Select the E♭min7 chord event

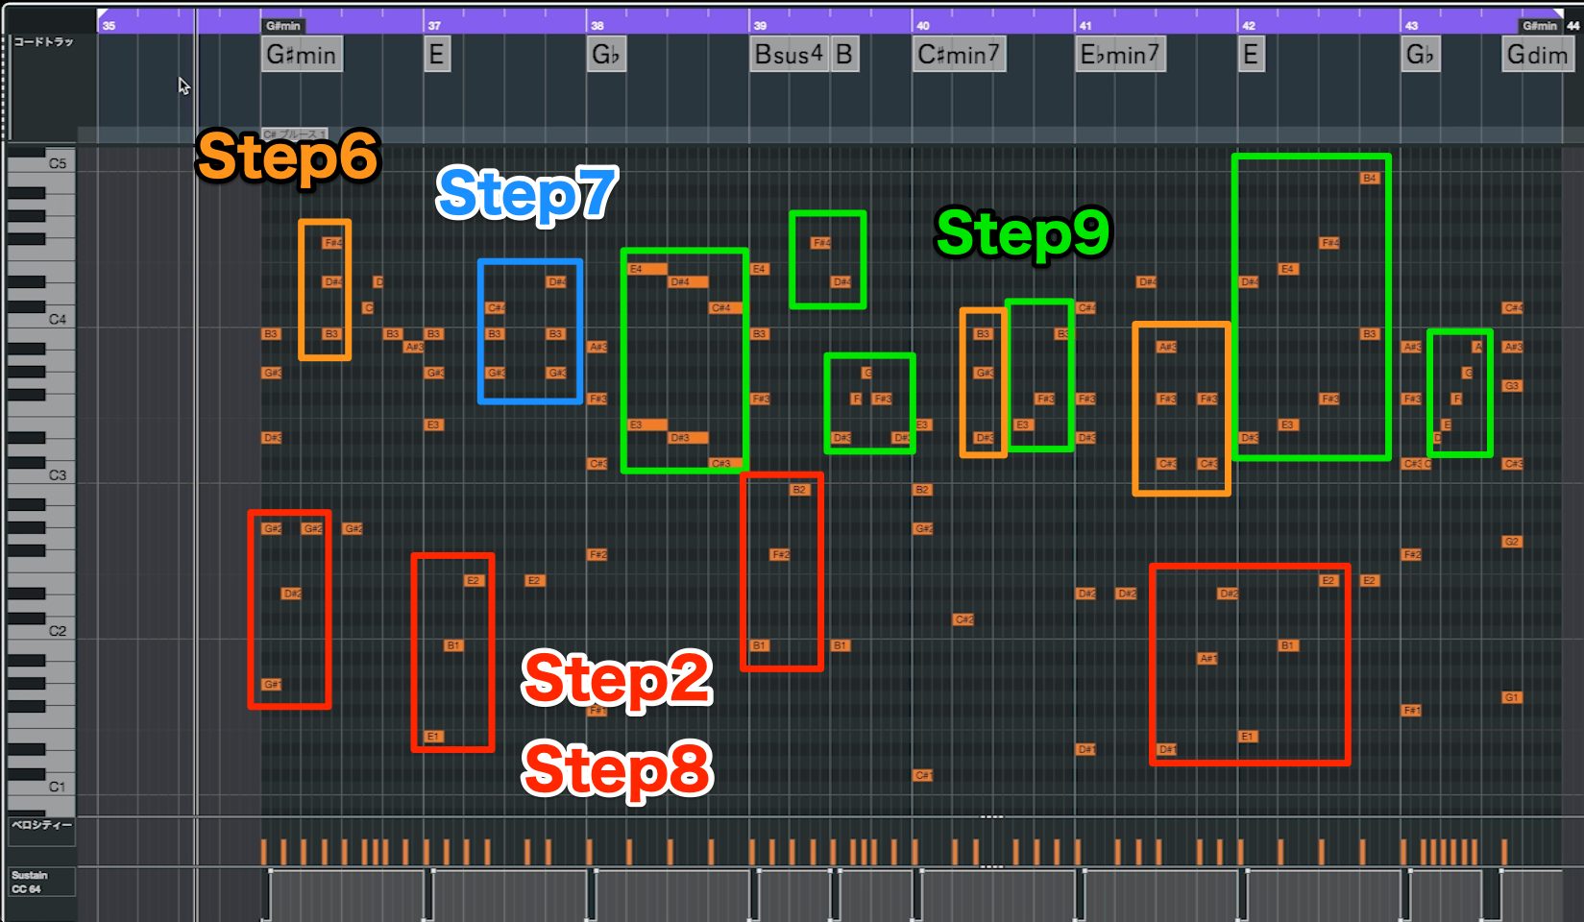click(1120, 55)
